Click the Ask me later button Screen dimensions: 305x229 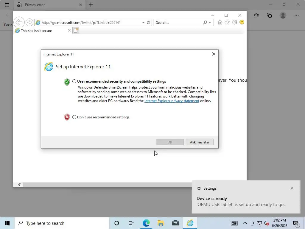click(200, 142)
